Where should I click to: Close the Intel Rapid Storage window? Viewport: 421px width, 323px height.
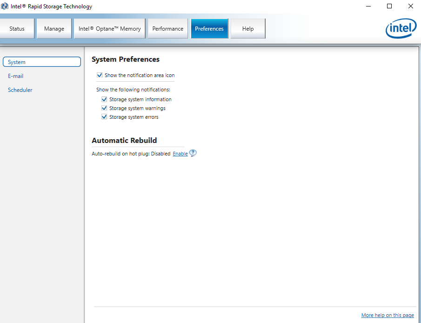410,6
